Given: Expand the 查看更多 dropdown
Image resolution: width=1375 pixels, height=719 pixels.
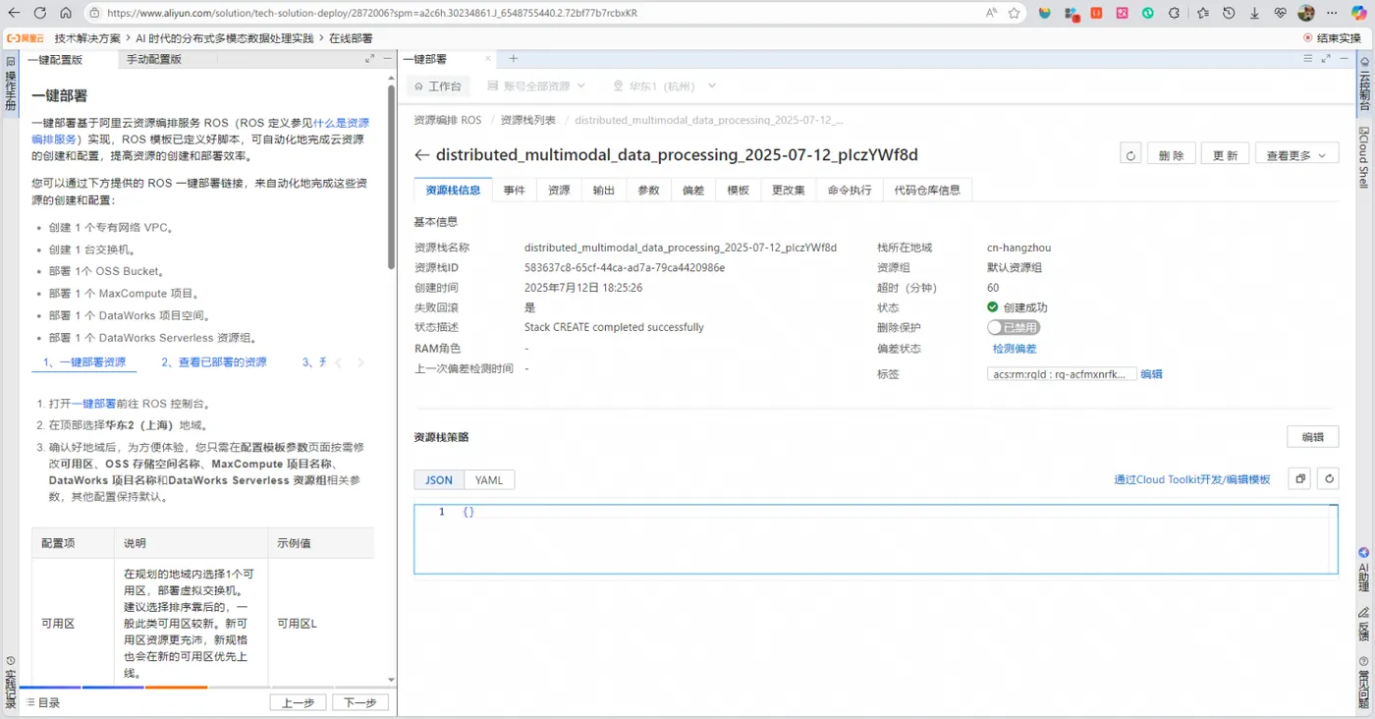Looking at the screenshot, I should [x=1296, y=155].
